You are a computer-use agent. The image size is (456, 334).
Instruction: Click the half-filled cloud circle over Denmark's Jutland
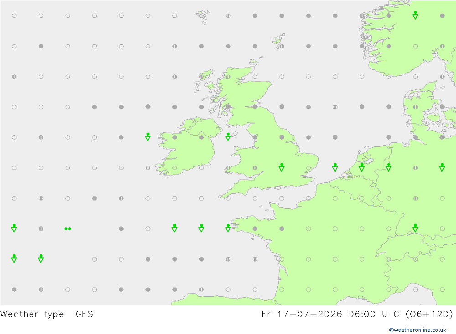click(x=415, y=107)
